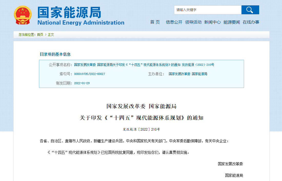This screenshot has width=282, height=181.
Task: Click the addressee paragraph starting 各省、自治区
Action: coord(134,141)
